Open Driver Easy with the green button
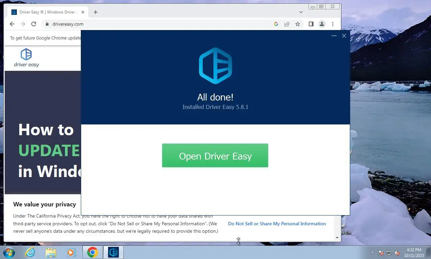431x259 pixels. point(215,155)
